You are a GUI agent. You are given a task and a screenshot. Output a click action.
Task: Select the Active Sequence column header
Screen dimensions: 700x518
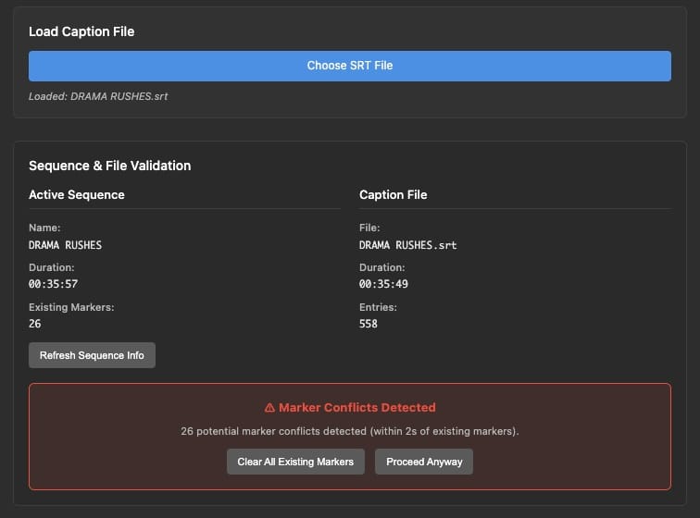76,195
